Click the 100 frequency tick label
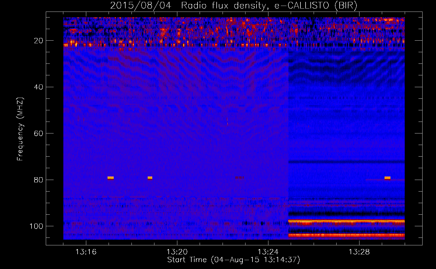436x269 pixels. (36, 226)
